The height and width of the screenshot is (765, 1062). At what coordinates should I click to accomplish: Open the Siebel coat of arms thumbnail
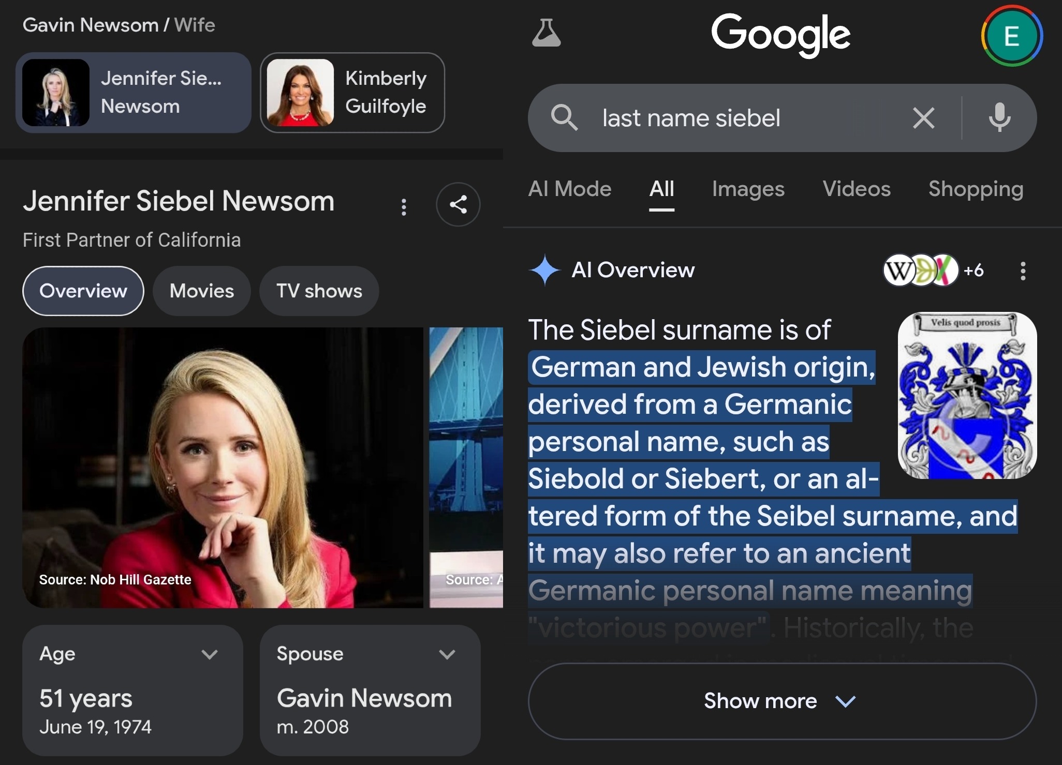coord(967,395)
